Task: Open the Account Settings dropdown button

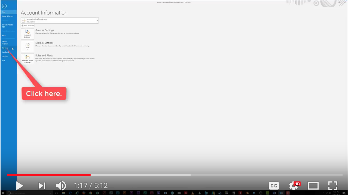Action: pos(28,34)
